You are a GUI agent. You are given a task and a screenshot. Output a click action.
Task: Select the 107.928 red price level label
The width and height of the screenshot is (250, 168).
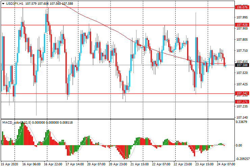coord(242,25)
